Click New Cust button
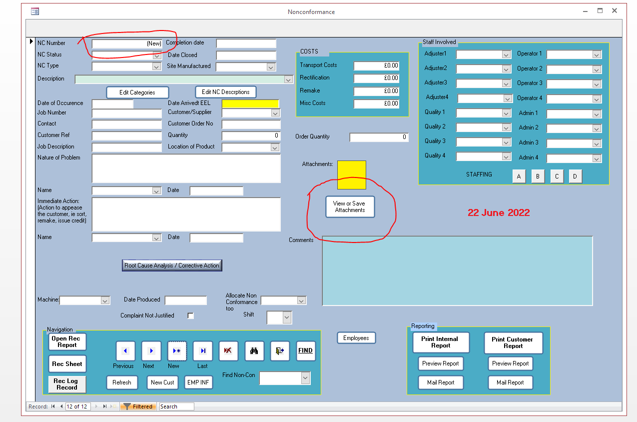Screen dimensions: 637x422 [163, 382]
